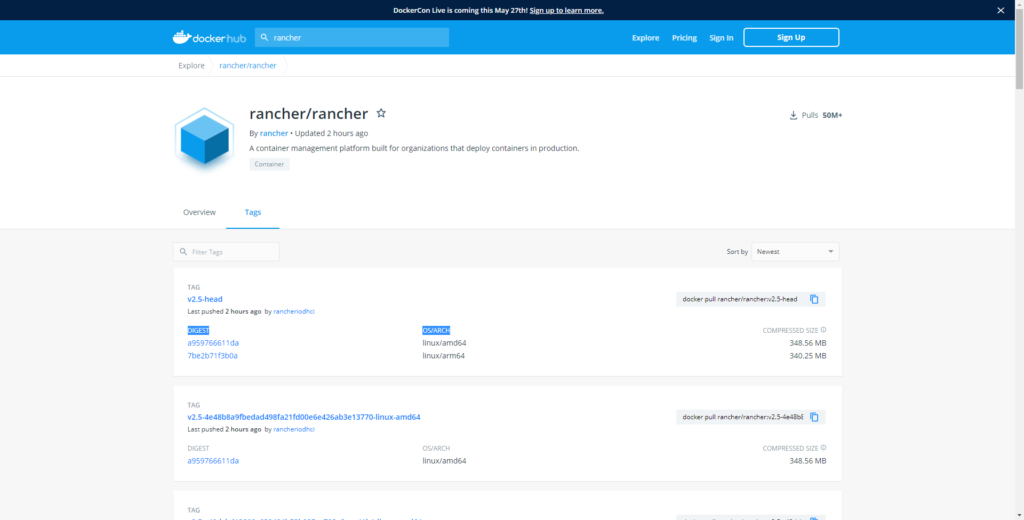
Task: Click the search magnifier in the top bar
Action: 265,37
